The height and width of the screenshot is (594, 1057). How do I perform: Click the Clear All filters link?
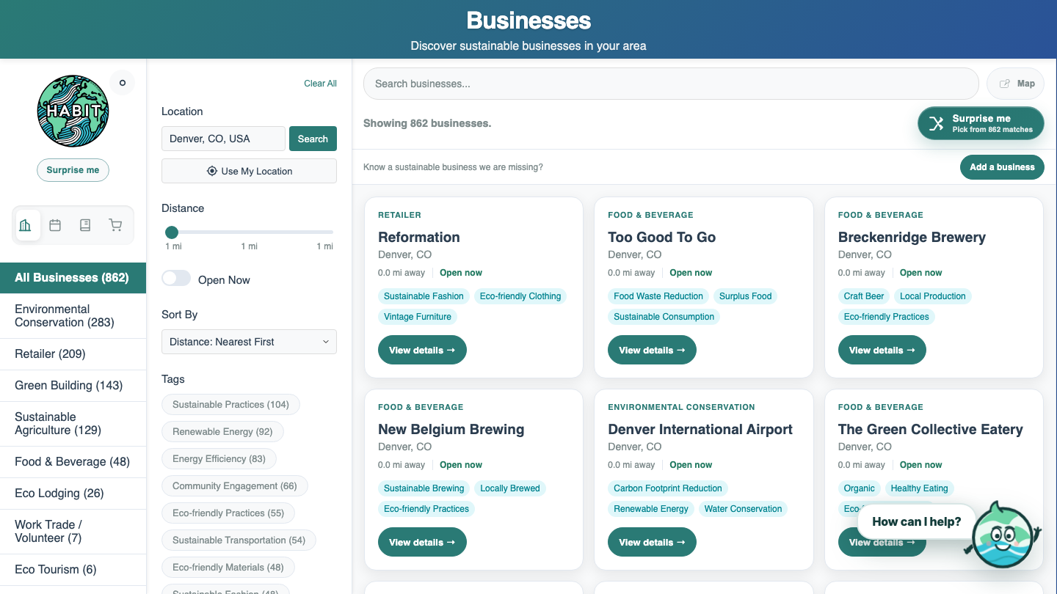320,84
